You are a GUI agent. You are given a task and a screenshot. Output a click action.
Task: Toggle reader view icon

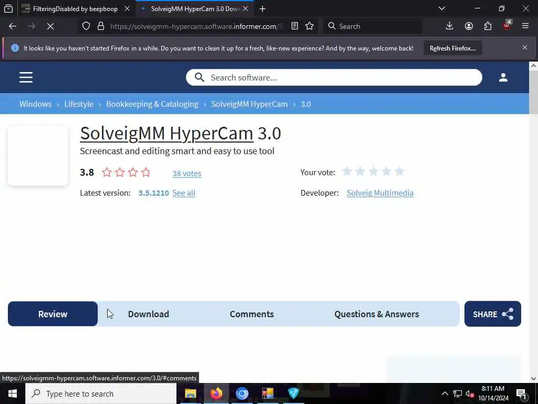[x=294, y=26]
